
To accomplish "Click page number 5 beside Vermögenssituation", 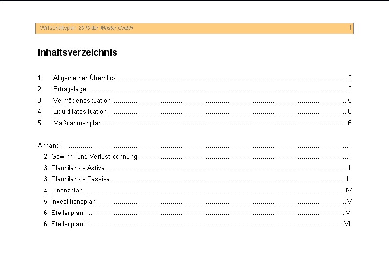I will 350,100.
